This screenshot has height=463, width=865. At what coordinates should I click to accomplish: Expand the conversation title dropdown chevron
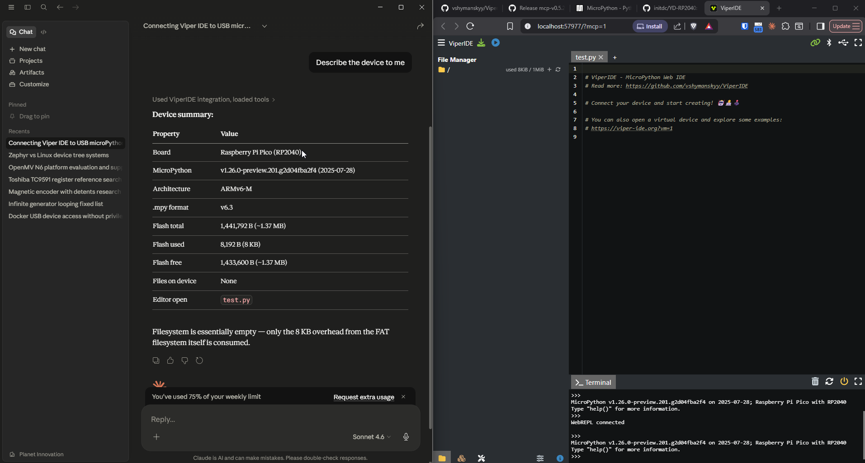(x=265, y=26)
